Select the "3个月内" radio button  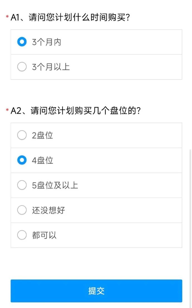22,42
